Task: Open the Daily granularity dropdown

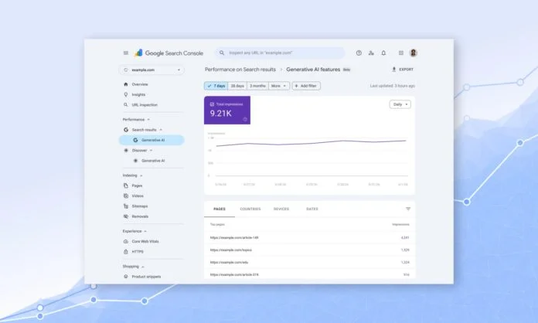Action: pos(400,104)
